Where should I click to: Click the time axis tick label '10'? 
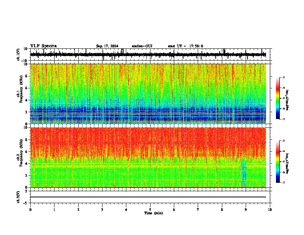click(270, 210)
